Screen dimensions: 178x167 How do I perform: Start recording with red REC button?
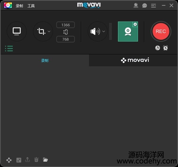(x=161, y=31)
